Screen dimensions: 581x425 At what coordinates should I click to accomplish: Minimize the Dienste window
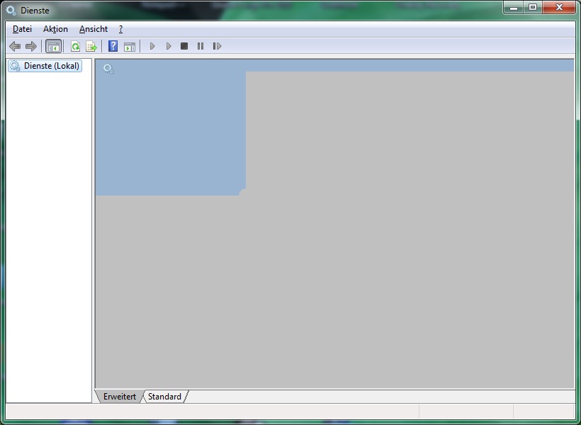coord(514,8)
